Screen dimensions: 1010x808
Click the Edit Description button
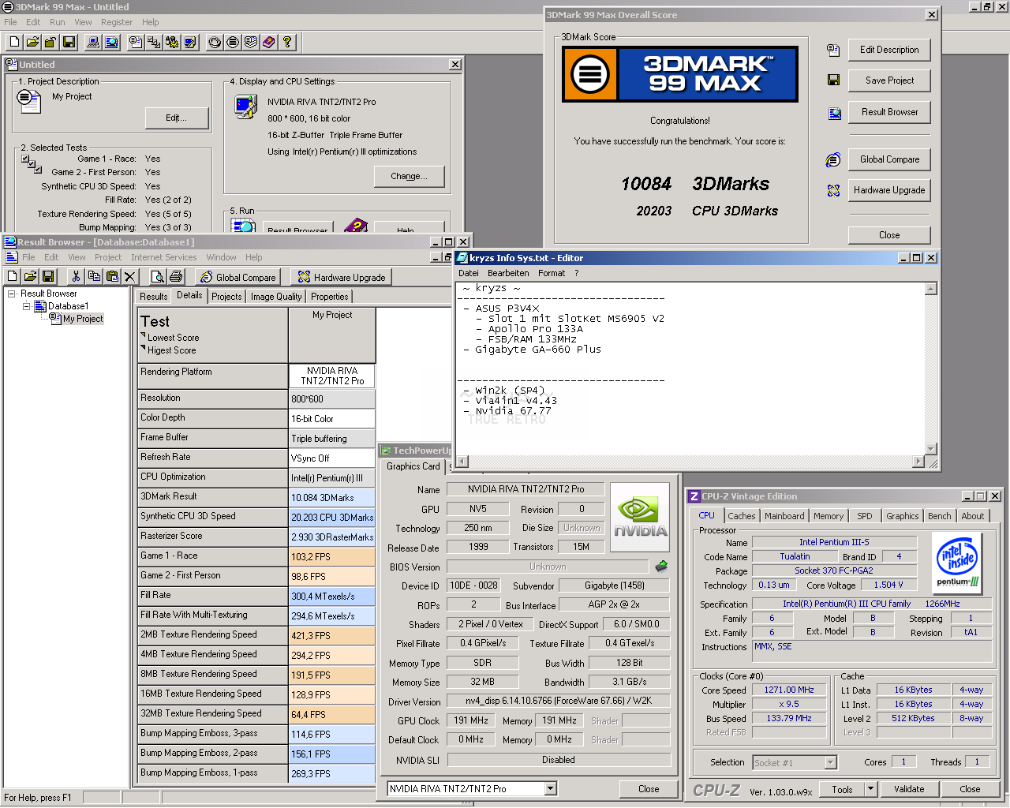point(889,50)
